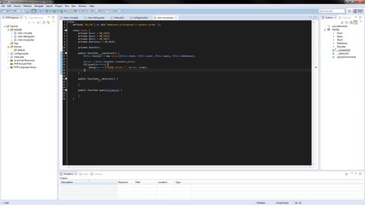365x205 pixels.
Task: Minimize the PHP Explorer view
Action: point(48,18)
